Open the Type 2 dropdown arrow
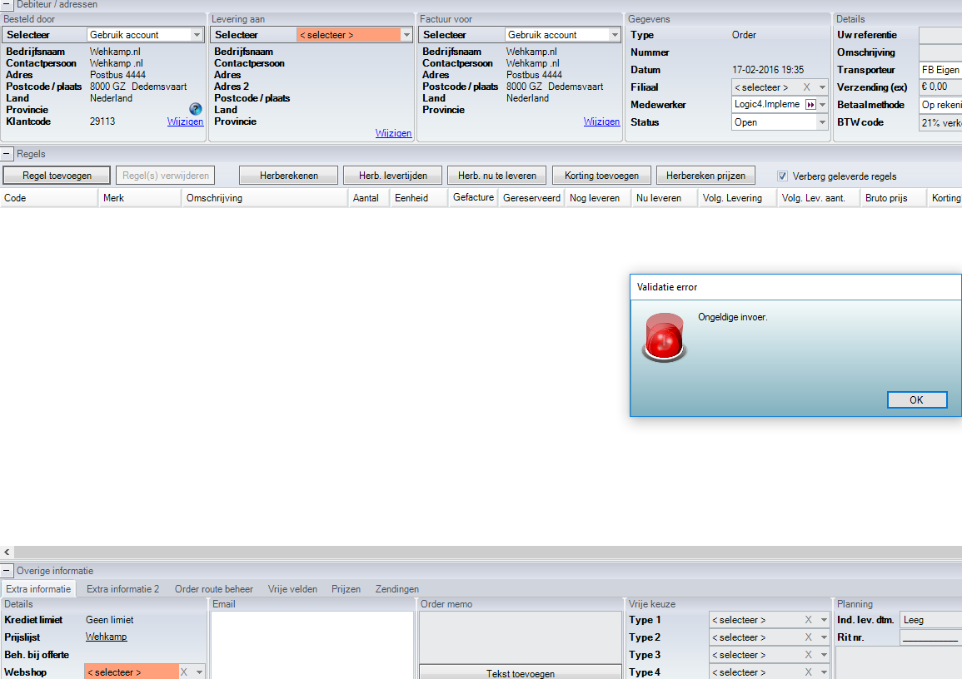 (x=824, y=637)
